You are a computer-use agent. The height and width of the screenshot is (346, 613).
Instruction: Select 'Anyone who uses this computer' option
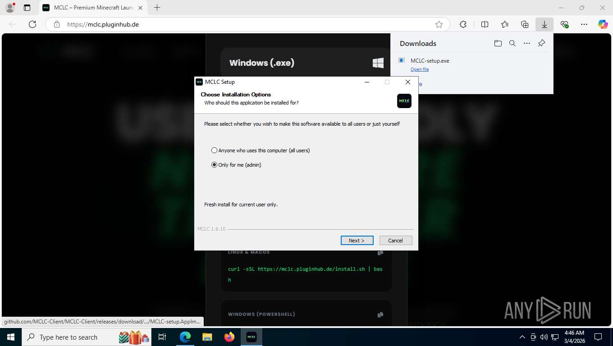pos(261,150)
